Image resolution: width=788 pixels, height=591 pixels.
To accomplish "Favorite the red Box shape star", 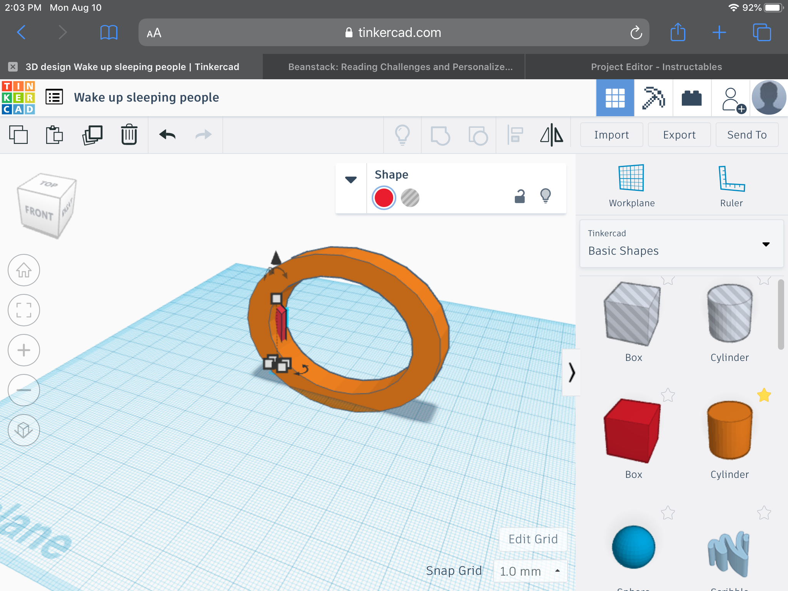I will [668, 395].
